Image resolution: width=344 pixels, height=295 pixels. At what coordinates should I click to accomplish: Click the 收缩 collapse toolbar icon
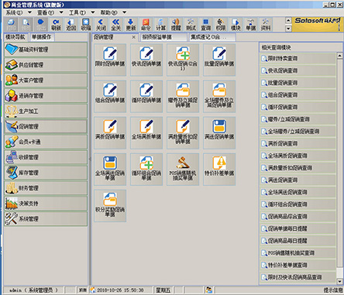[x=86, y=25]
